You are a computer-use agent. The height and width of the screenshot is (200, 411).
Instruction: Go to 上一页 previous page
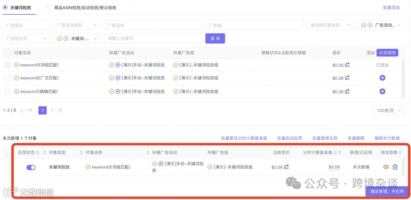click(x=26, y=110)
